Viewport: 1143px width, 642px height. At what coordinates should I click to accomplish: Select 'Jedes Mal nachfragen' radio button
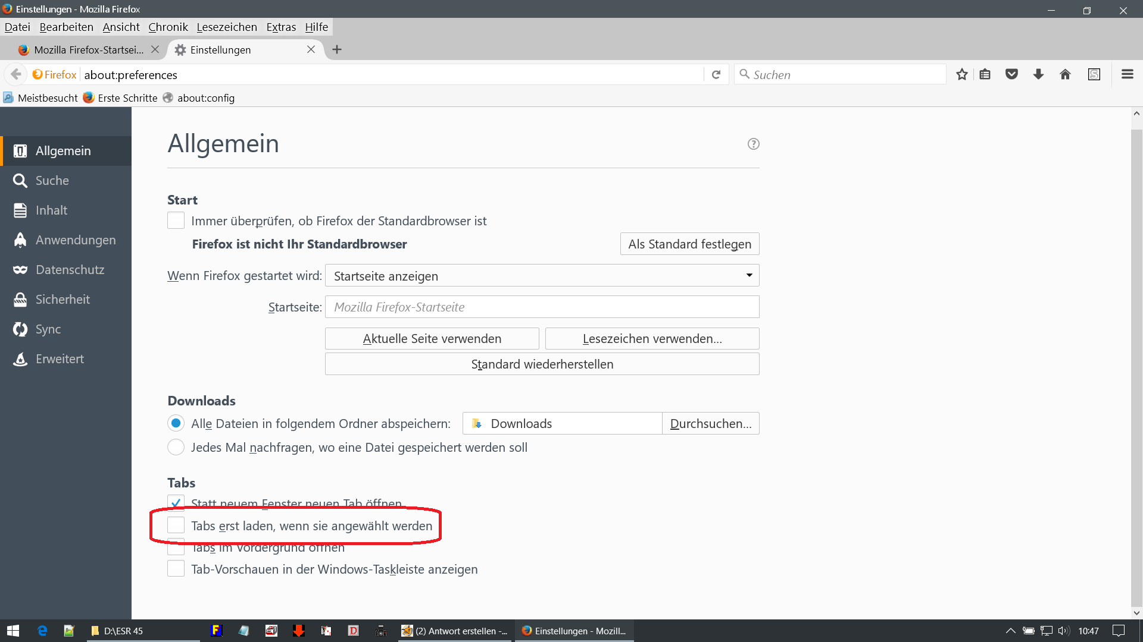click(x=176, y=447)
